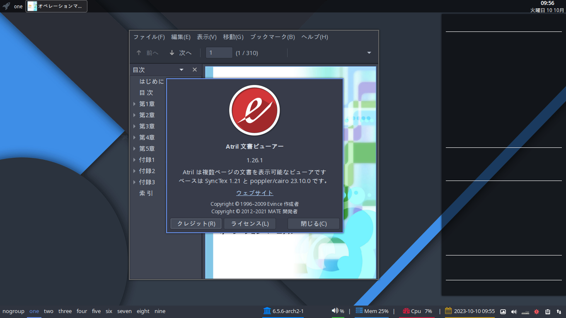Switch to the nogroup workspace

[13, 311]
